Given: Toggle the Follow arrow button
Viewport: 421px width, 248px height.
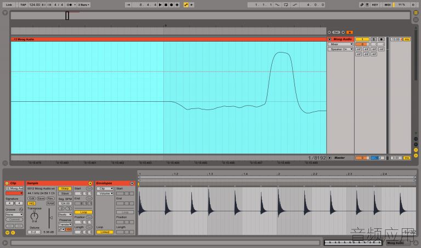Looking at the screenshot, I should click(x=128, y=5).
